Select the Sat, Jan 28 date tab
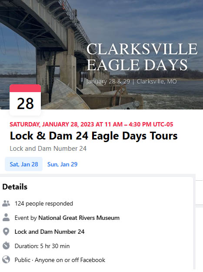Screen dimensions: 203x272 point(24,164)
